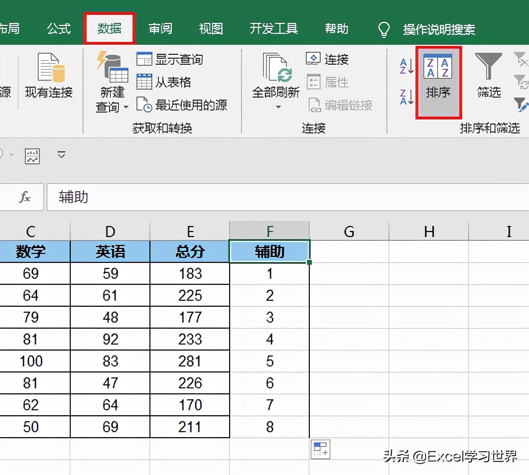Select English score cell 83
Viewport: 529px width, 475px height.
(110, 361)
